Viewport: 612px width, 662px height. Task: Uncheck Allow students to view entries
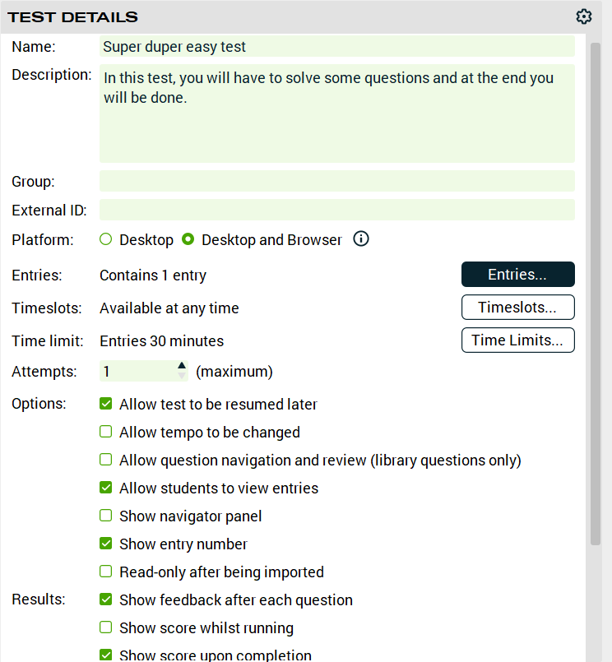coord(105,488)
